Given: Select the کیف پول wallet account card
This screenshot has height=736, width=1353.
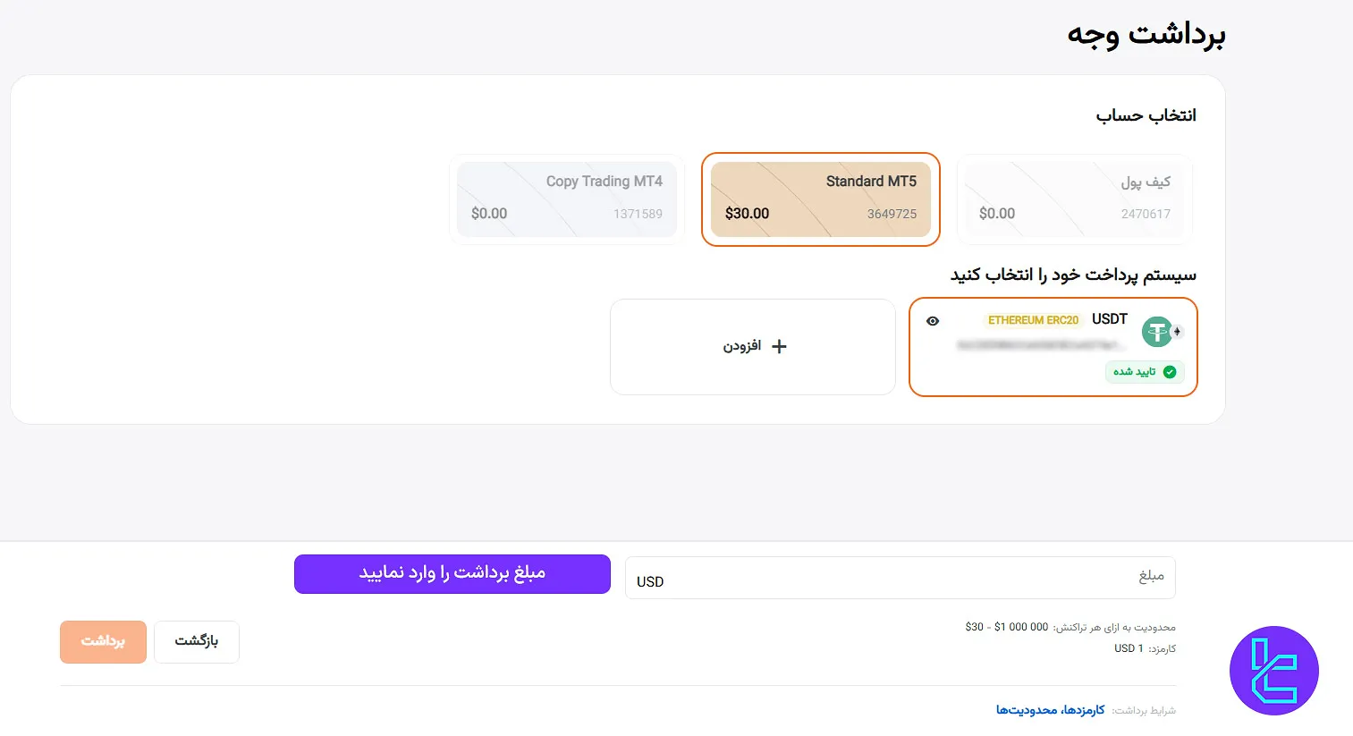Looking at the screenshot, I should (x=1072, y=199).
